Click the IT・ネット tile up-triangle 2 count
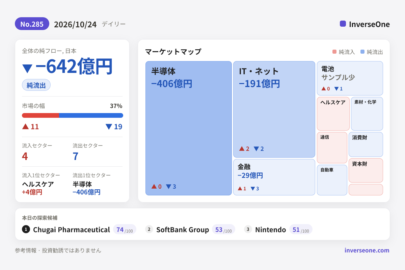This screenshot has width=405, height=270. pos(244,149)
